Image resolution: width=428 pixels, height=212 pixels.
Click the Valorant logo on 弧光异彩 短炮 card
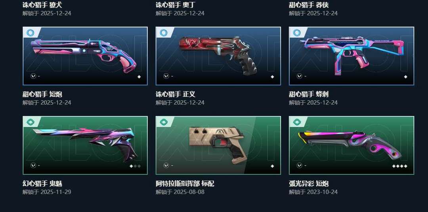tap(300, 165)
